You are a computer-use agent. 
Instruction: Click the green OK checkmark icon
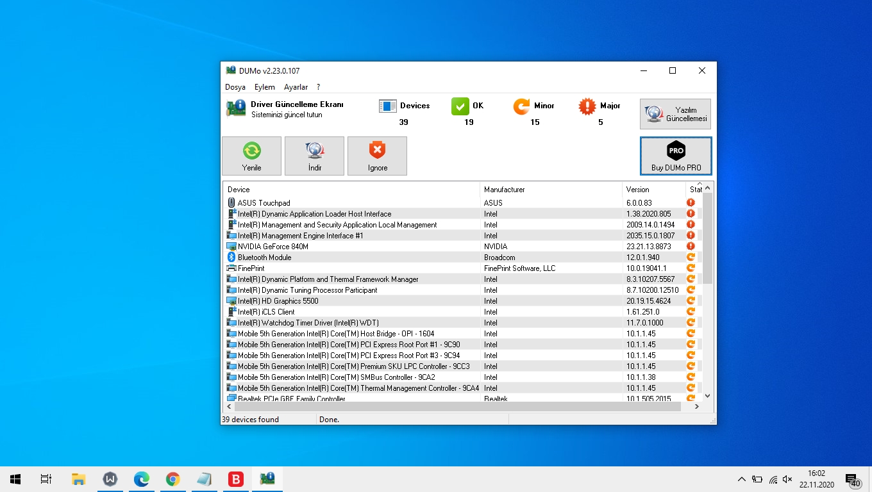click(460, 106)
